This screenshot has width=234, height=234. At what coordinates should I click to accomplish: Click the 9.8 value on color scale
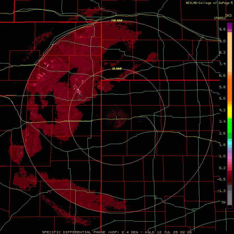[222, 29]
